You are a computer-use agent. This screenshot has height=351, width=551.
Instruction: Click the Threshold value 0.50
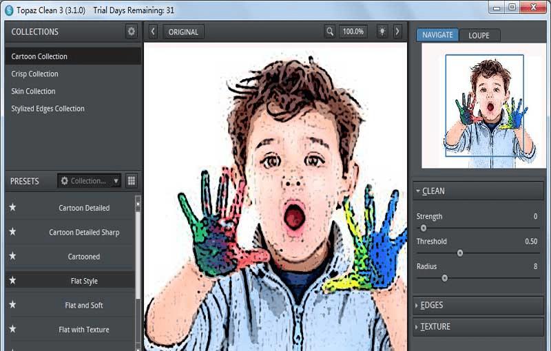531,241
